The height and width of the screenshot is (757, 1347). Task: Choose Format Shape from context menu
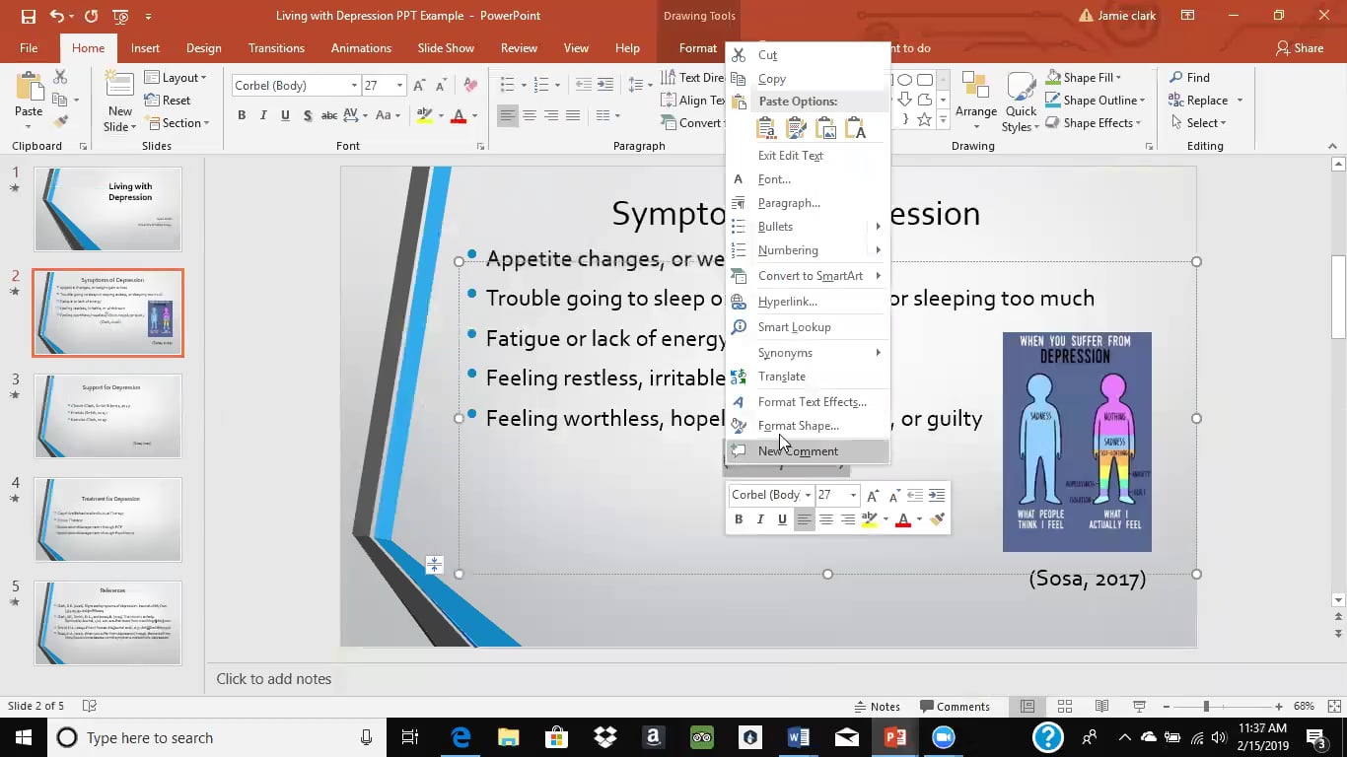(x=798, y=426)
